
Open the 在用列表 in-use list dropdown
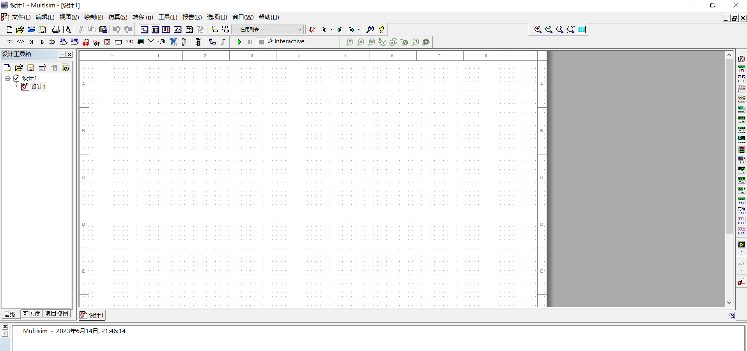click(x=267, y=29)
